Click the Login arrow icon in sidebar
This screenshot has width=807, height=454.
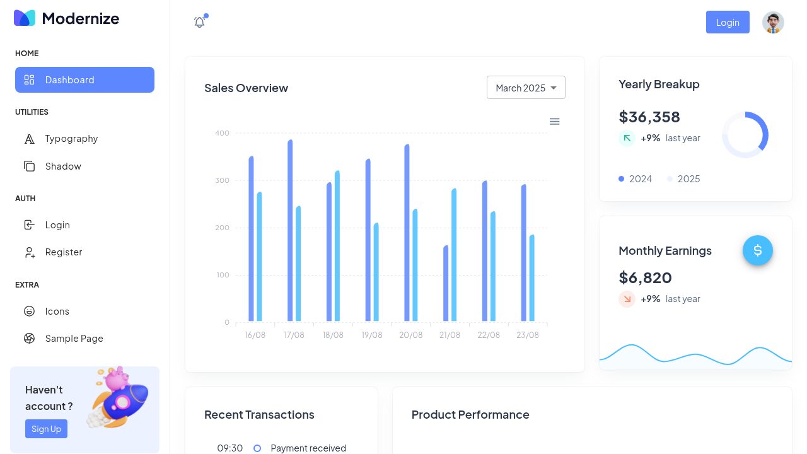(29, 225)
